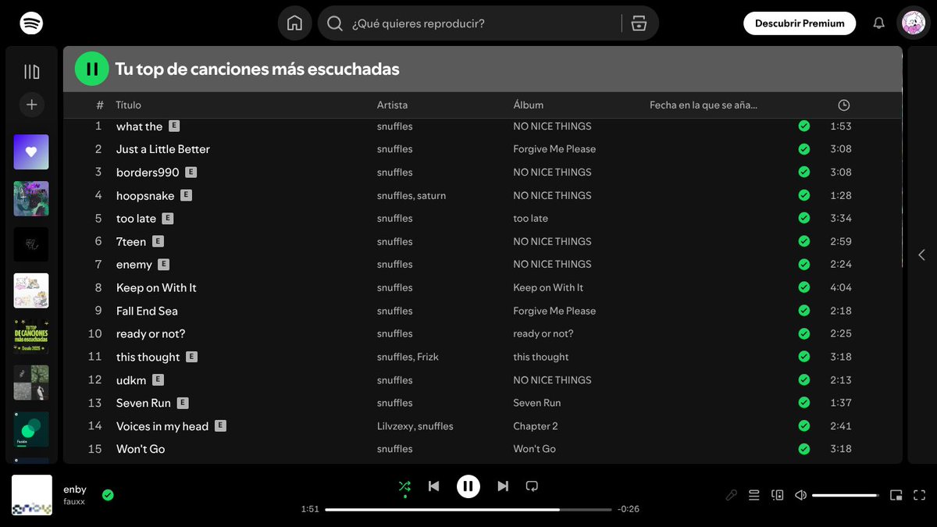Screen dimensions: 937x527
Task: Toggle the saved checkmark next to enby
Action: pos(108,495)
